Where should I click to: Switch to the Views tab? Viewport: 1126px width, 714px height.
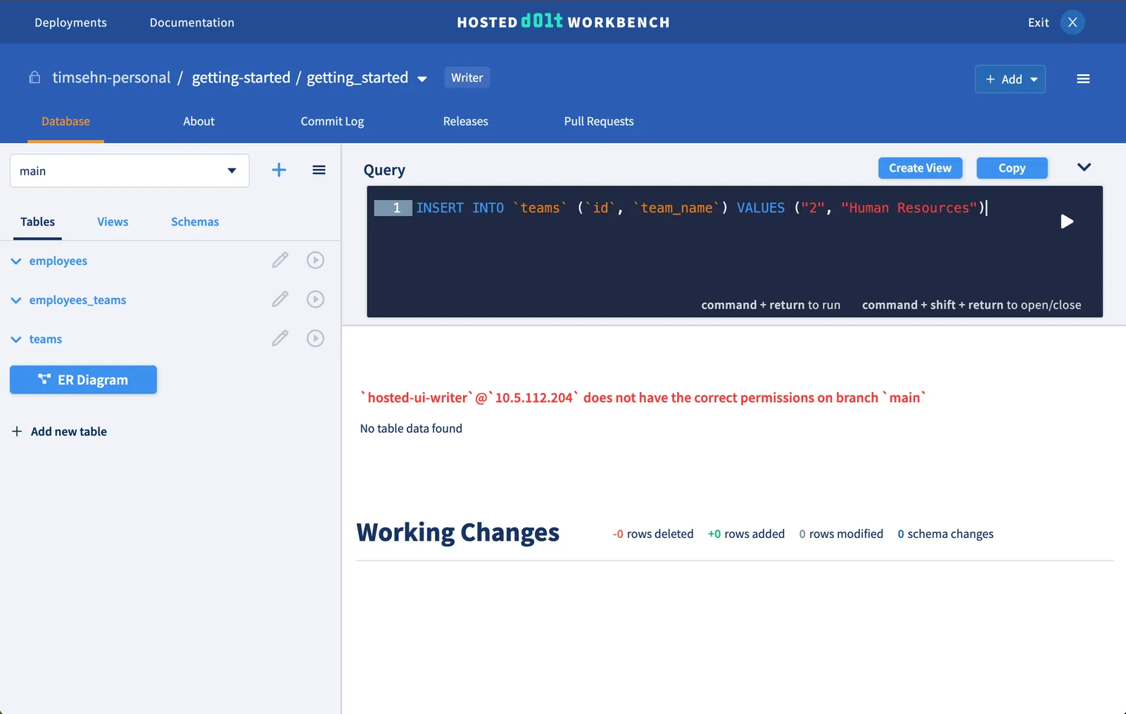coord(113,222)
